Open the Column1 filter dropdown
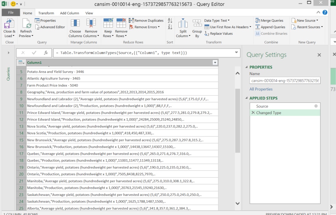 215,63
